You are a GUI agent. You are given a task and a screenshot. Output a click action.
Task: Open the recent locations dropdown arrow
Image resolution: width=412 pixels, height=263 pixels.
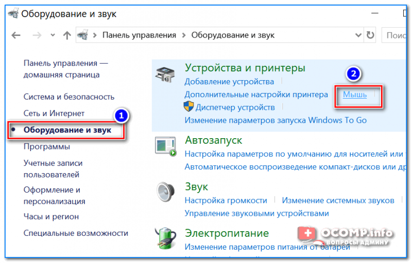53,35
